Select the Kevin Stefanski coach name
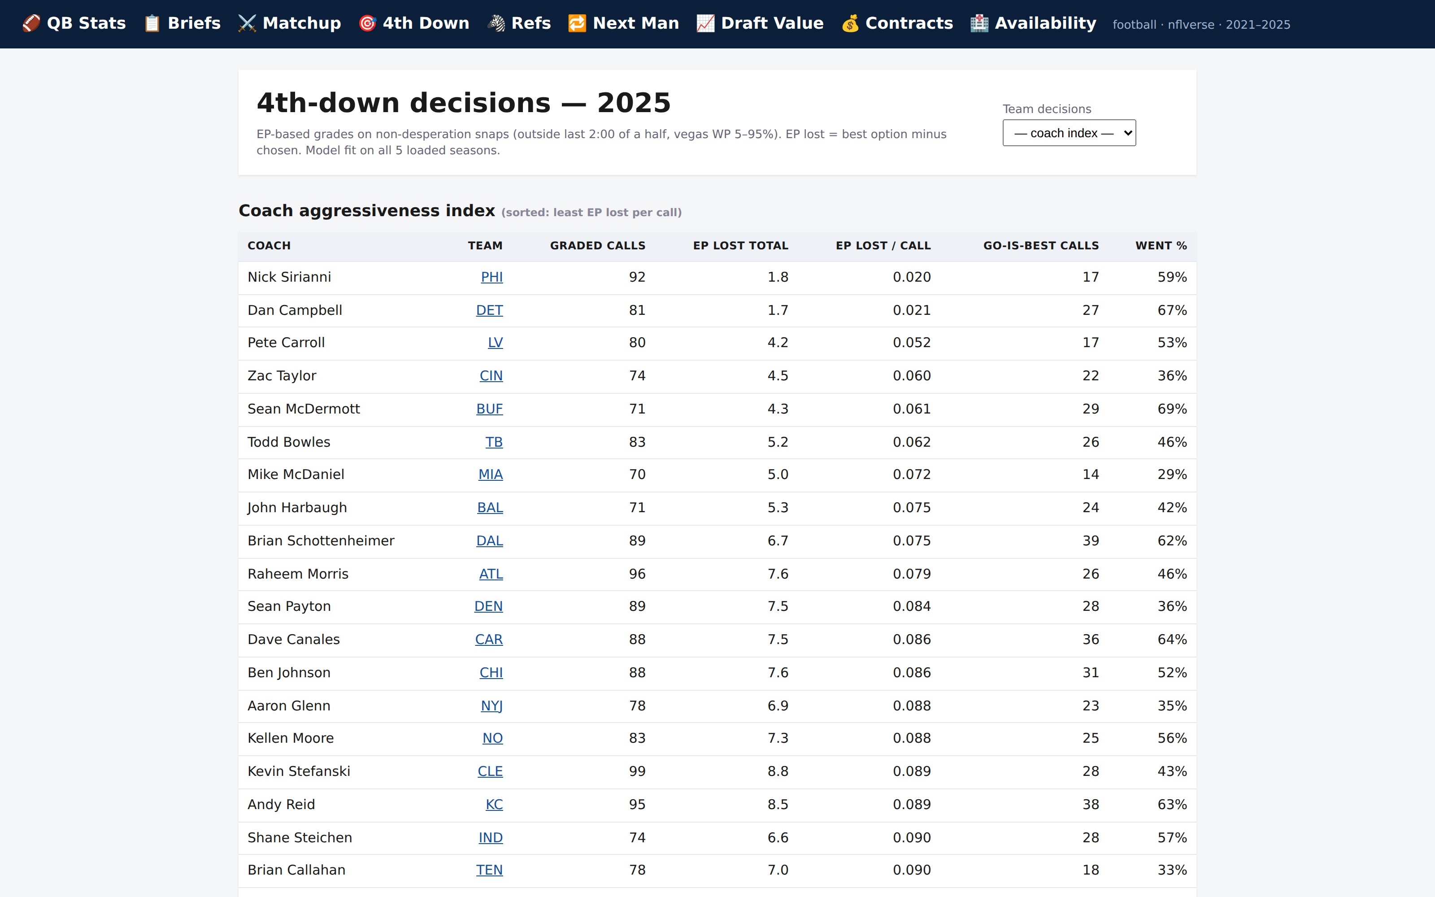 [x=299, y=771]
